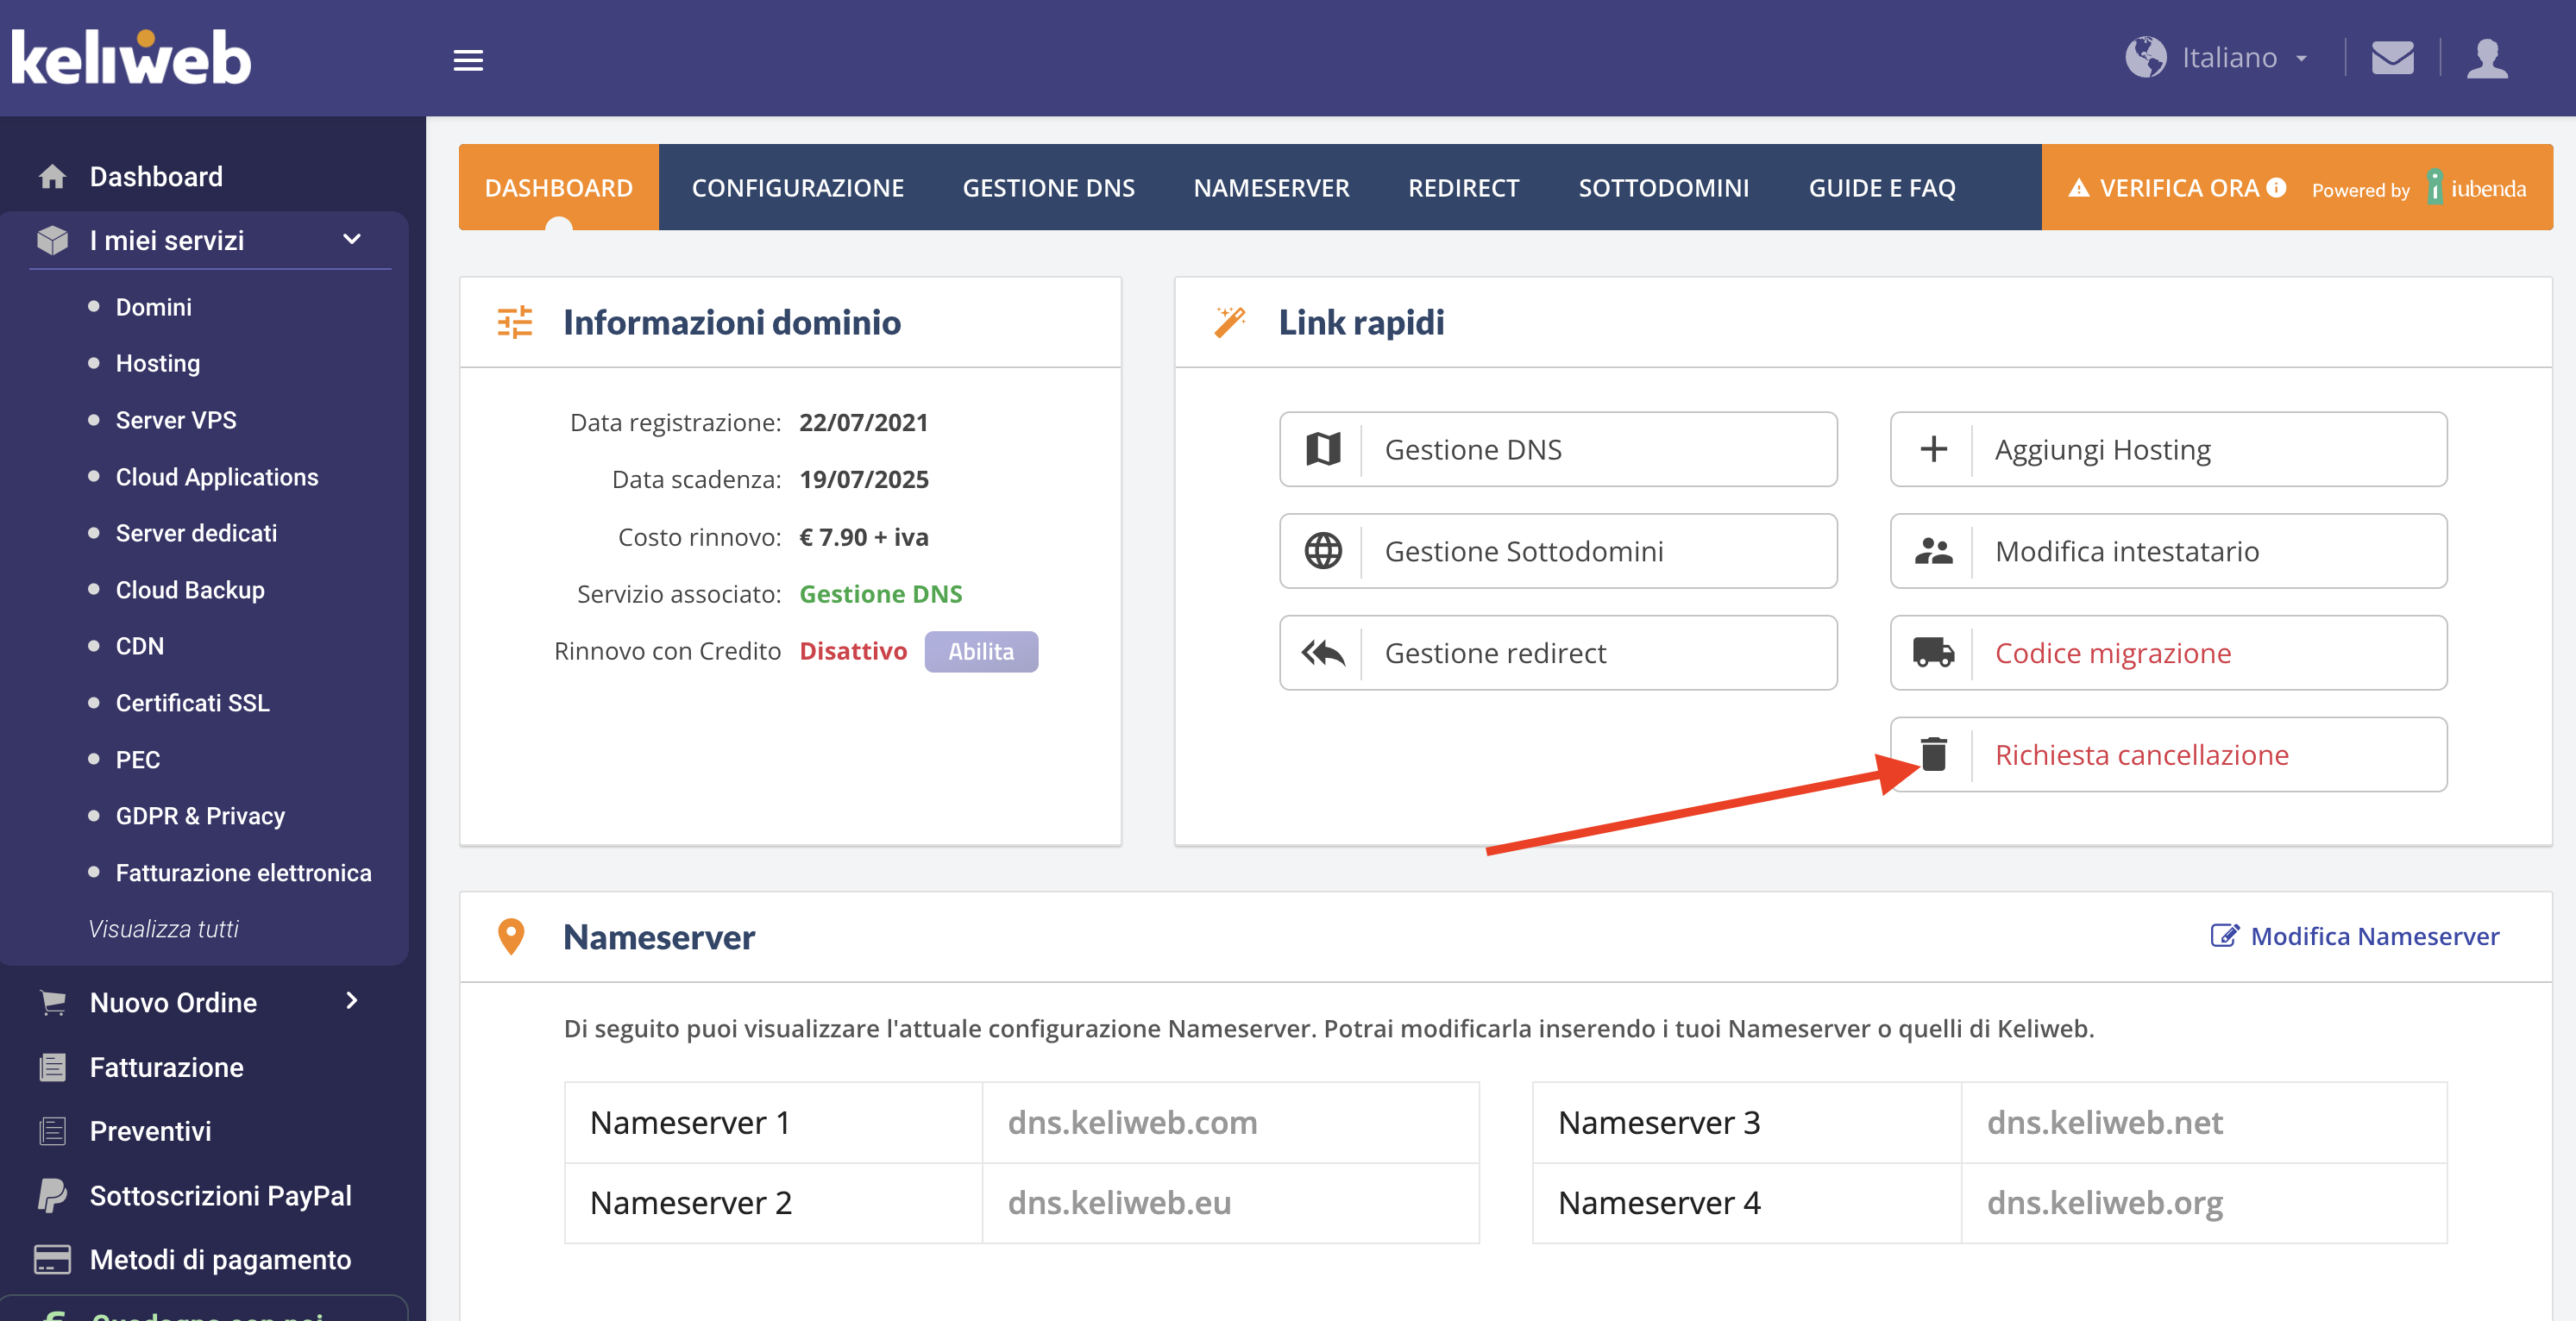Click the Aggiungi Hosting plus icon
Image resolution: width=2576 pixels, height=1321 pixels.
[x=1933, y=449]
